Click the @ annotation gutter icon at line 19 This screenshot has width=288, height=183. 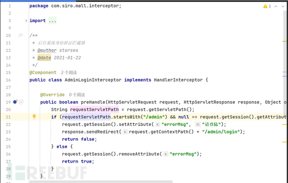[21, 102]
